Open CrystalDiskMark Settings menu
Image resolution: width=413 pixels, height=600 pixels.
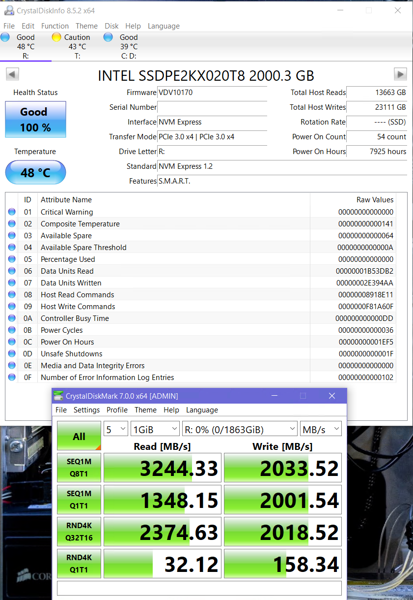click(86, 410)
